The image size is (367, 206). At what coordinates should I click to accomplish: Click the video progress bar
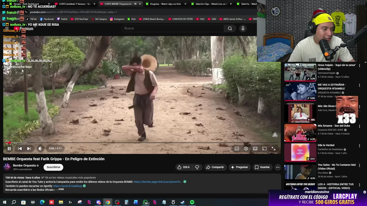(142, 142)
